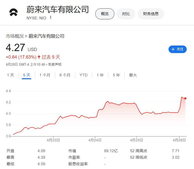Click the 最高 value 4.39
This screenshot has height=169, width=194.
click(x=41, y=157)
